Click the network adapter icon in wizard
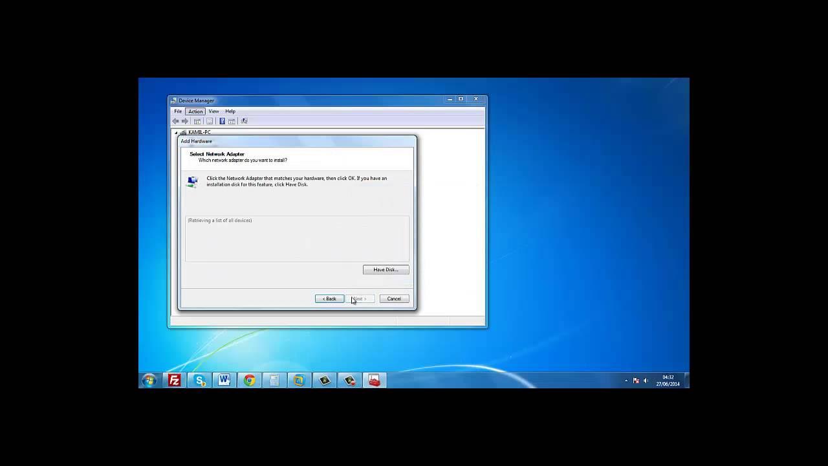 tap(192, 181)
